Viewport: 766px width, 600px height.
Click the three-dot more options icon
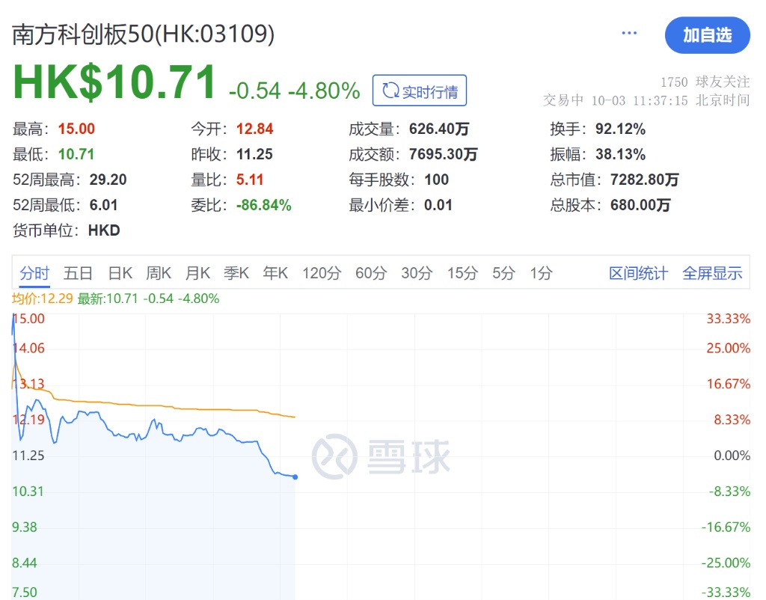pos(629,34)
